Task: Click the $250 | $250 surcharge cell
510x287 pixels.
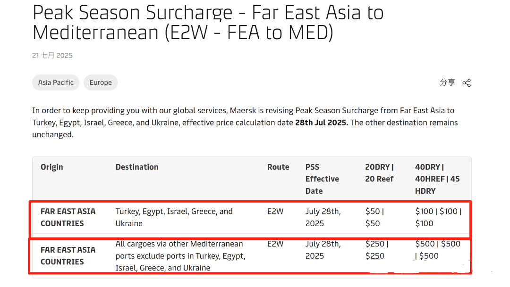Action: tap(377, 250)
